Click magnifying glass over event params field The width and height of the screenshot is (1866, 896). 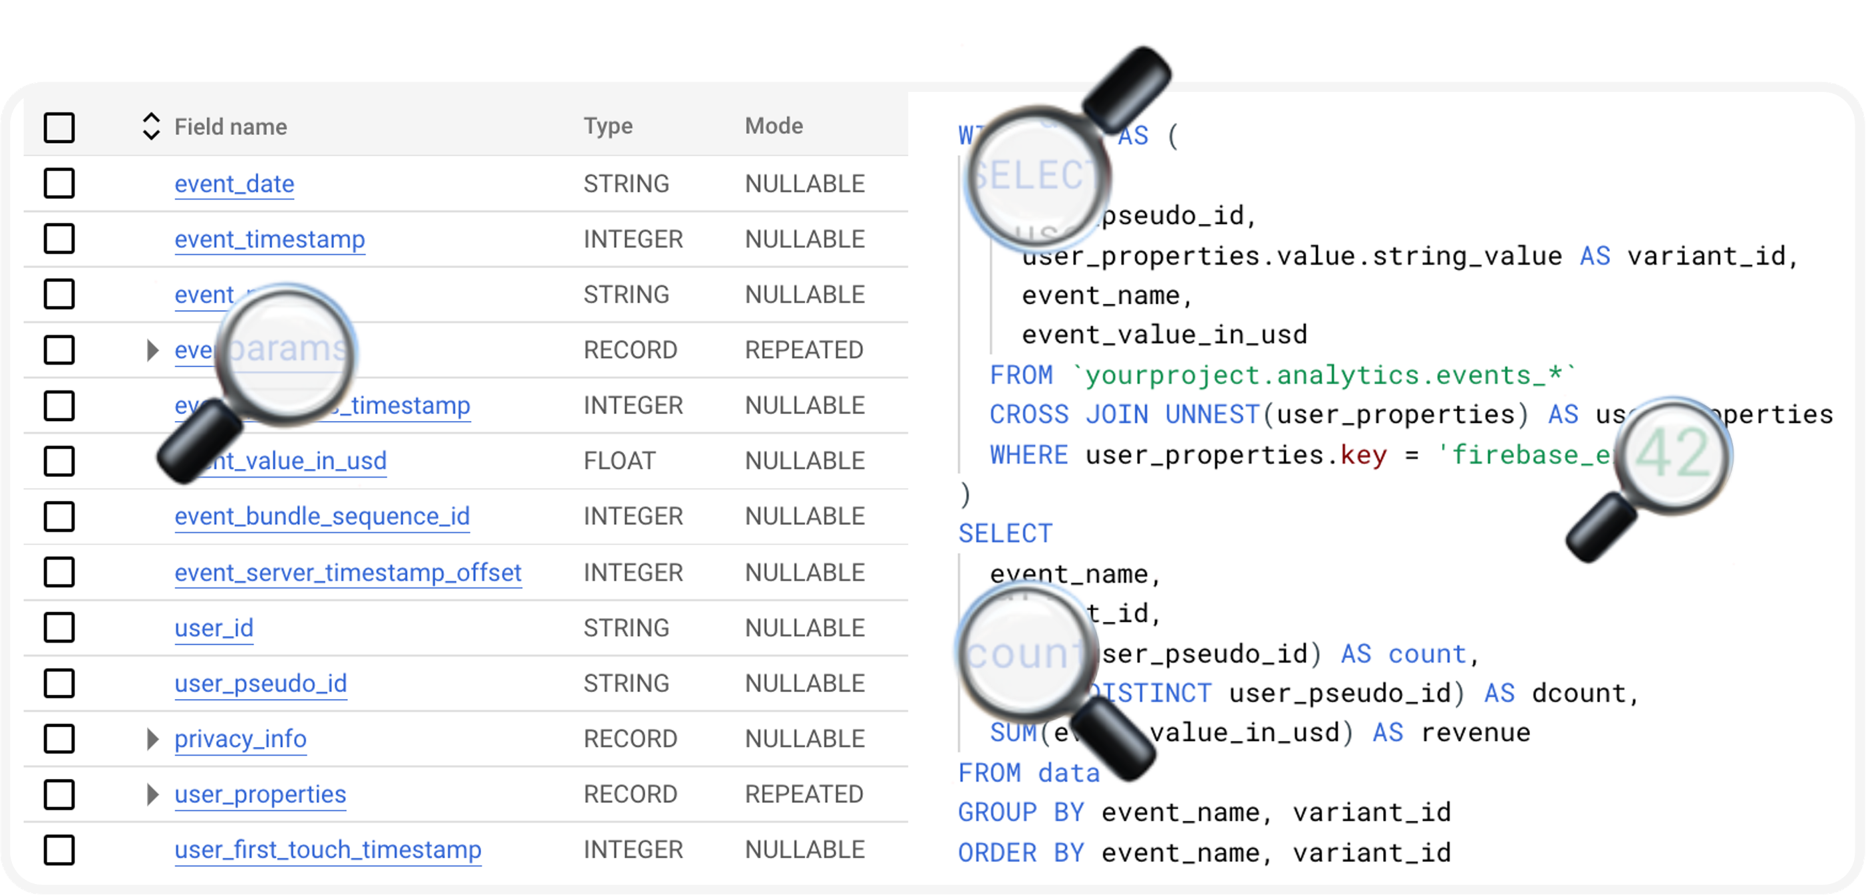click(x=287, y=353)
